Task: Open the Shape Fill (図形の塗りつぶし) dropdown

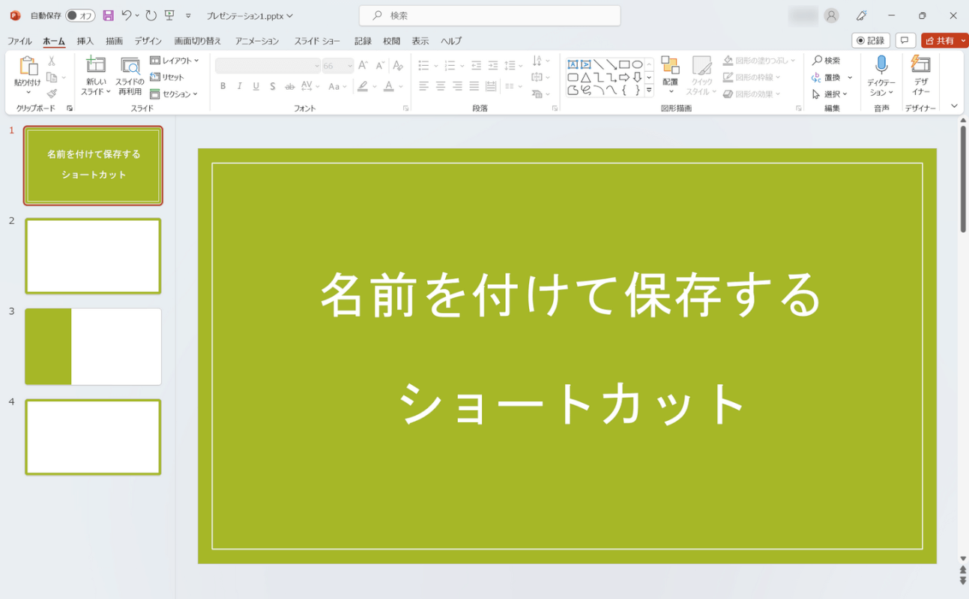Action: pyautogui.click(x=758, y=61)
